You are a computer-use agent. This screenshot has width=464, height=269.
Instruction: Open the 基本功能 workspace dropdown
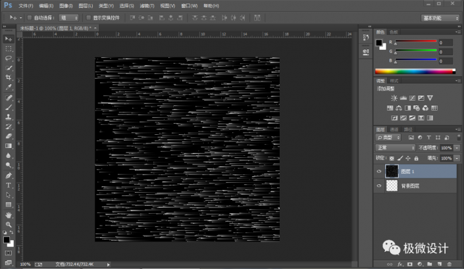pyautogui.click(x=440, y=18)
